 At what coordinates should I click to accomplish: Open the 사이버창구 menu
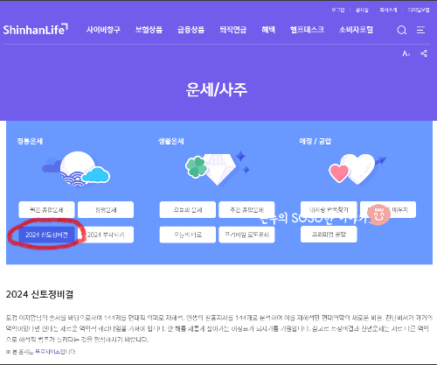tap(103, 30)
